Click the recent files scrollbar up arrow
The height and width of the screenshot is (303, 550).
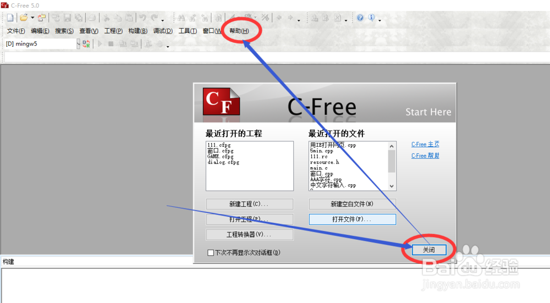392,146
